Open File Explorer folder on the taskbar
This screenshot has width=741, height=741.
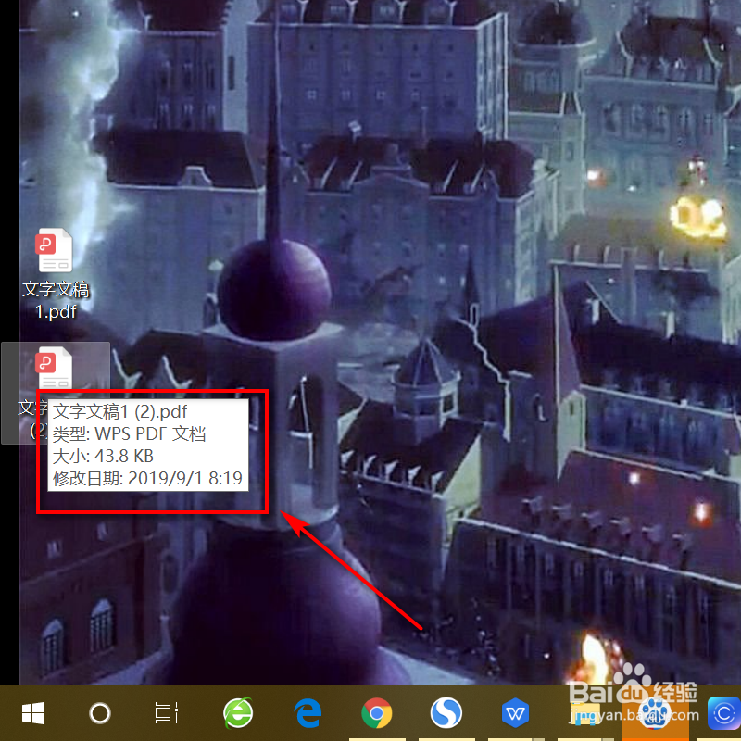click(x=584, y=713)
